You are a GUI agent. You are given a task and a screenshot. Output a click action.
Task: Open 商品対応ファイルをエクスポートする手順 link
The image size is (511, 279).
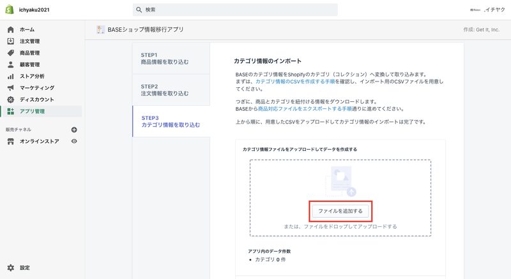click(x=305, y=109)
